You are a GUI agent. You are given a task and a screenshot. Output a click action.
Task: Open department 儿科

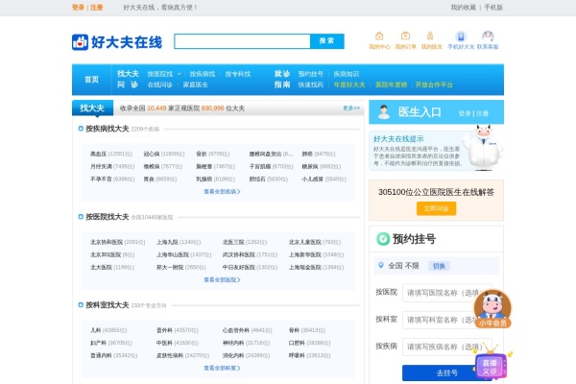coord(95,330)
